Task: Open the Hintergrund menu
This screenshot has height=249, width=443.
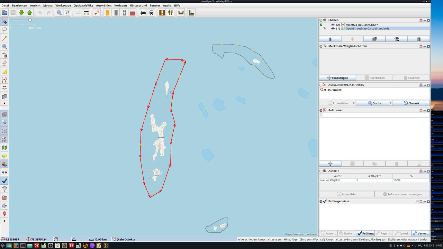Action: click(x=138, y=6)
